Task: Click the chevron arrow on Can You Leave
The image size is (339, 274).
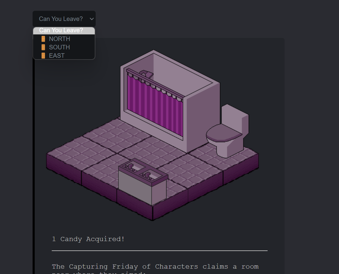Action: (91, 19)
